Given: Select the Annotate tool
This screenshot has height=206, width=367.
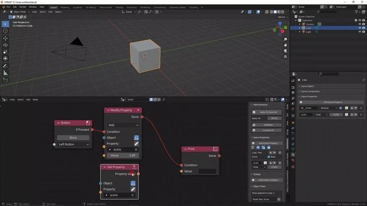Looking at the screenshot, I should (x=5, y=66).
